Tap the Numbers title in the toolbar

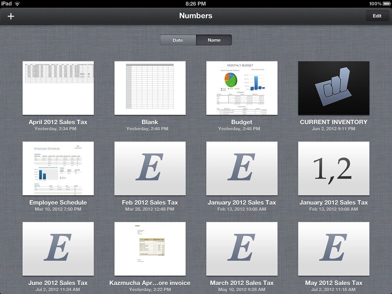[196, 16]
